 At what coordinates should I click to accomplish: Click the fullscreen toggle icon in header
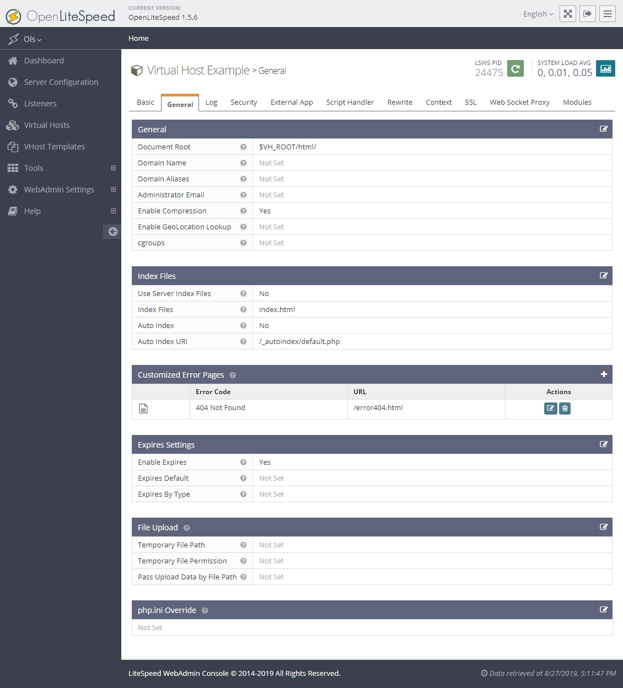coord(568,14)
